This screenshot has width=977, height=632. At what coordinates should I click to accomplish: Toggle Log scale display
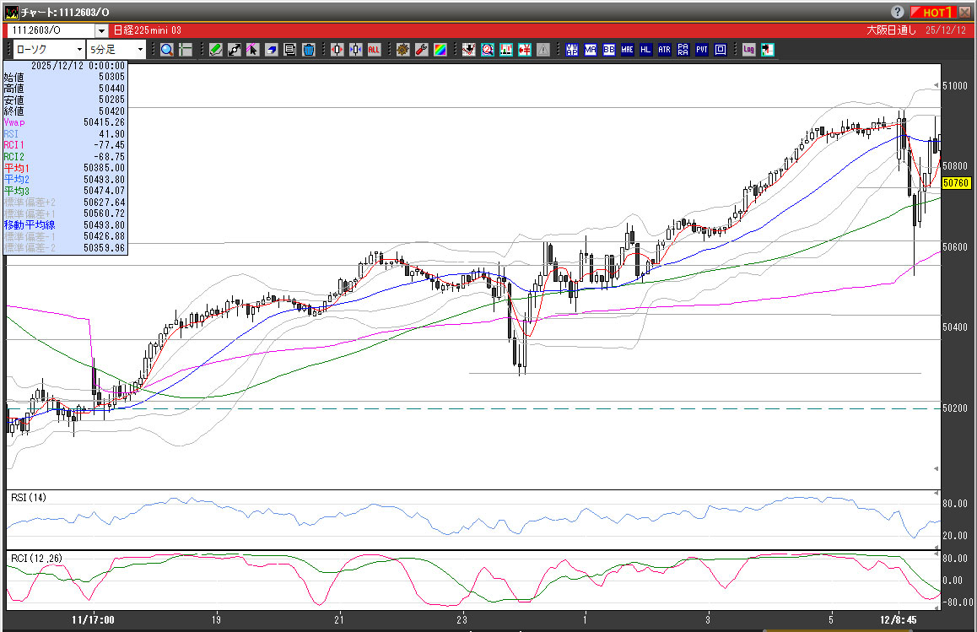748,50
